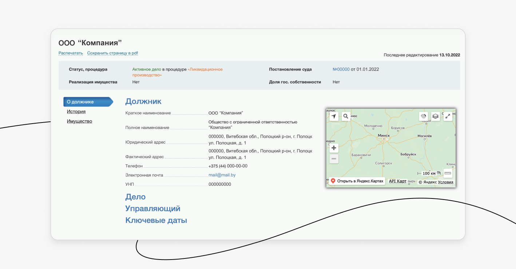Collapse the Должник section heading

143,101
